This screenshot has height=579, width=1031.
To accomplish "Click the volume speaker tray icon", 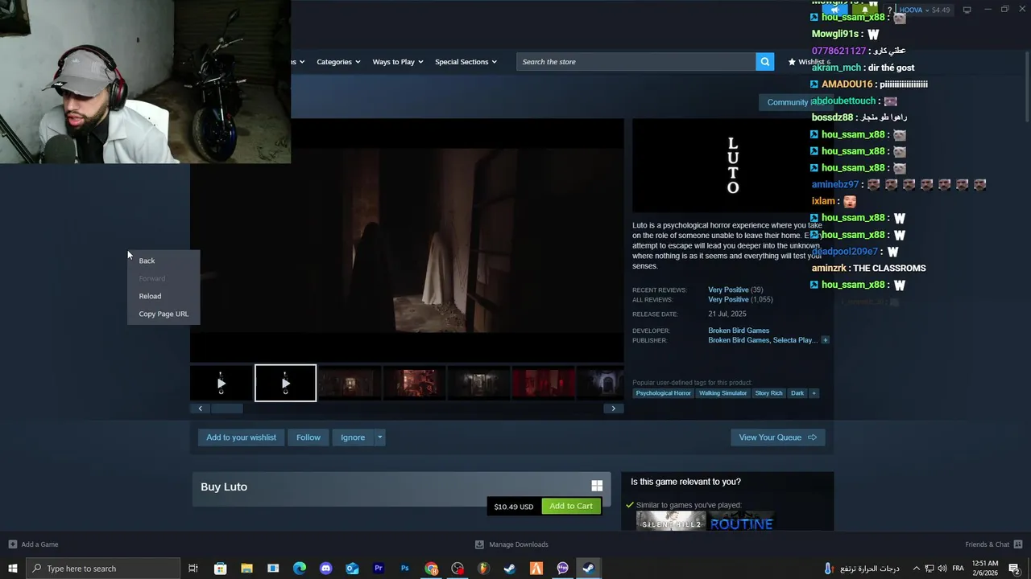I will (942, 569).
